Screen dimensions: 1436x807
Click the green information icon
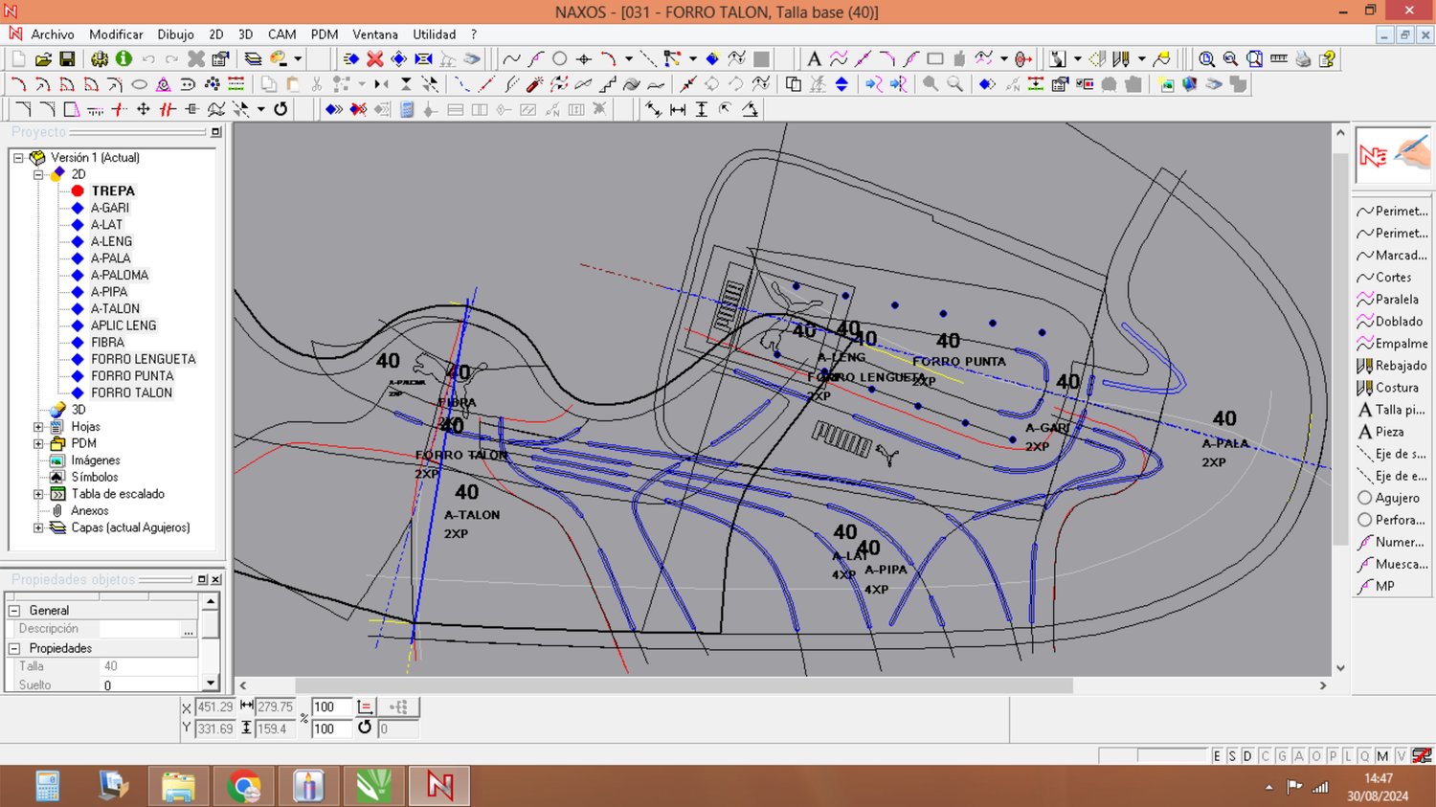point(123,59)
